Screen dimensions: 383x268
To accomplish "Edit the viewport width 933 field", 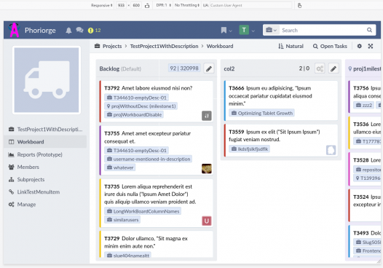I will coord(121,5).
